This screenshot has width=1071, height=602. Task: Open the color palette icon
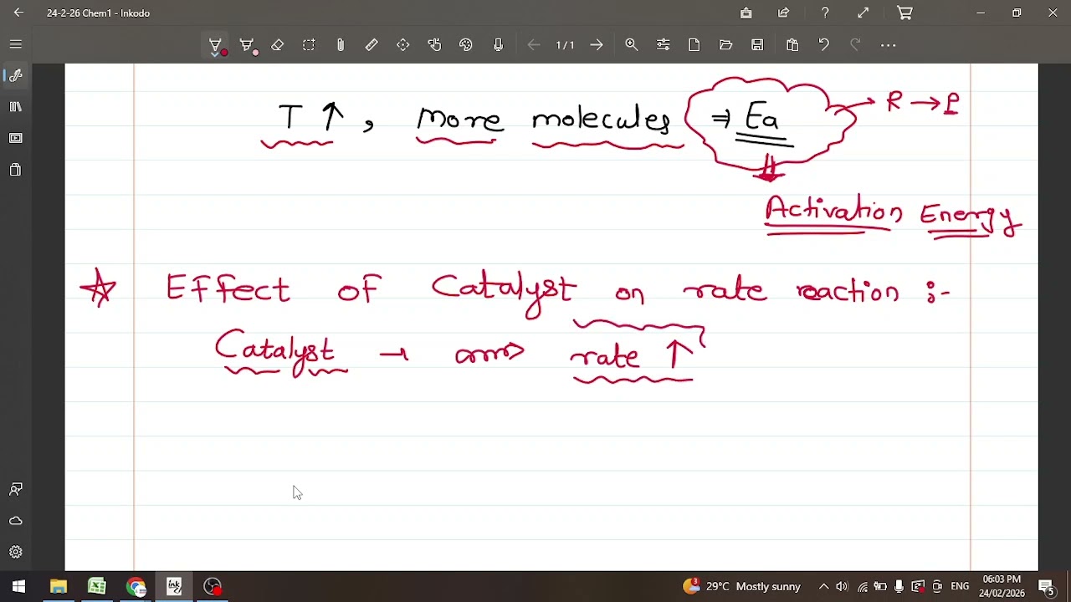[x=466, y=45]
